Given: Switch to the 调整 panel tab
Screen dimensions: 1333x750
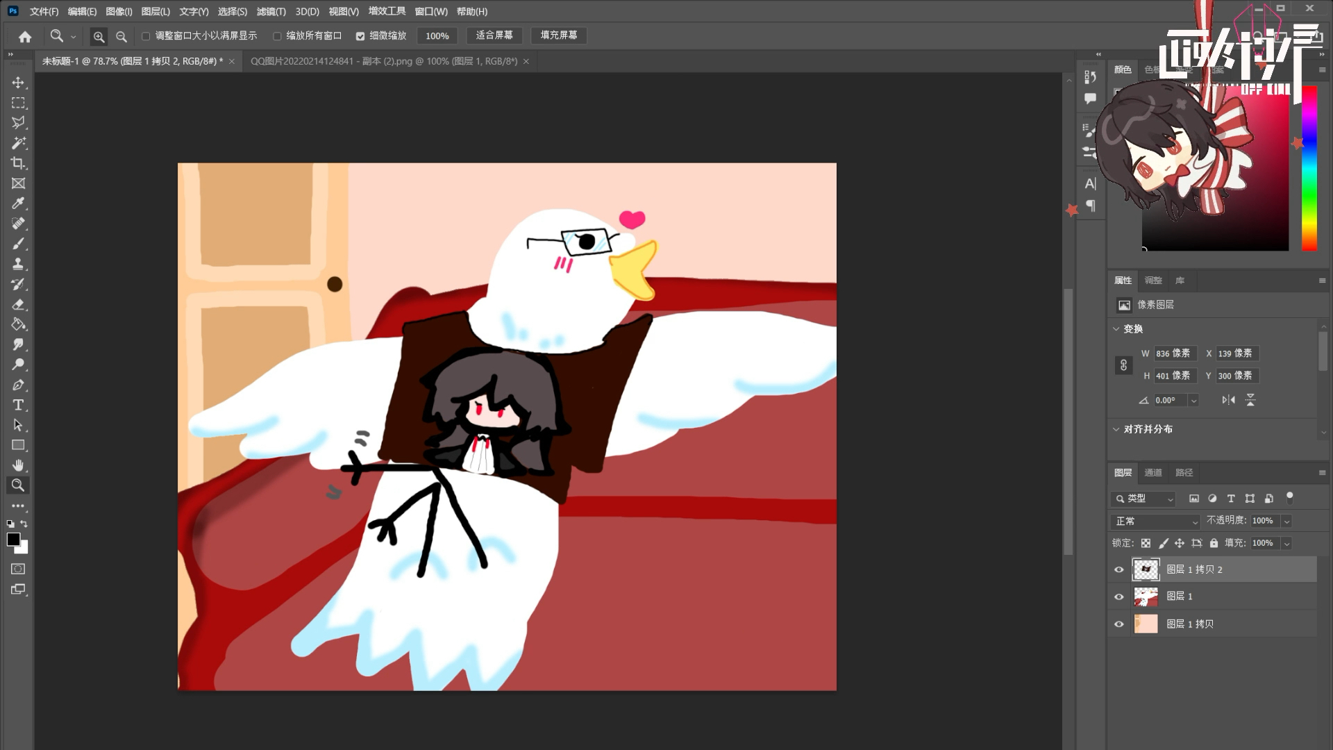Looking at the screenshot, I should [1153, 281].
